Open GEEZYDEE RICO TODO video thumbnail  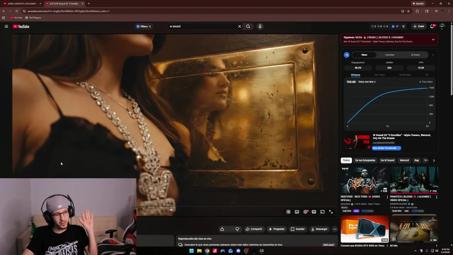365,180
